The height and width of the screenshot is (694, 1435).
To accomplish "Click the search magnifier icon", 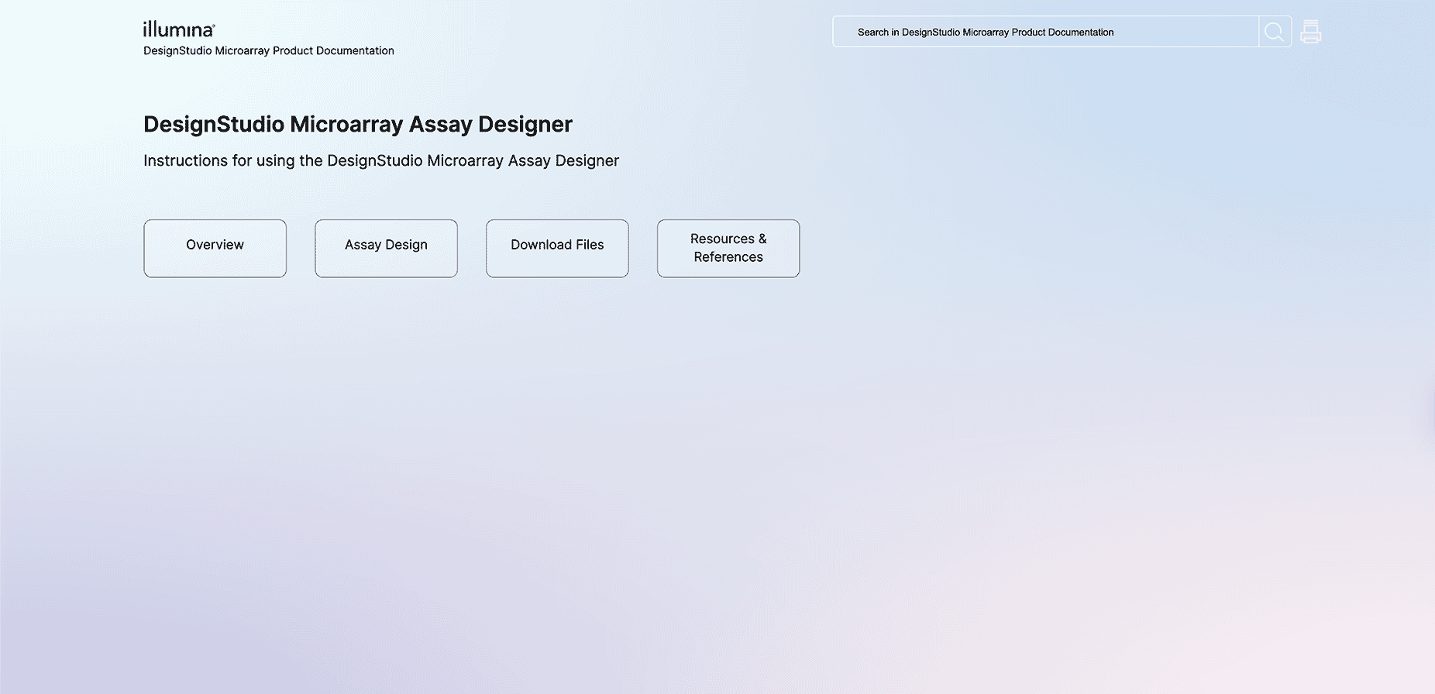I will pyautogui.click(x=1275, y=32).
